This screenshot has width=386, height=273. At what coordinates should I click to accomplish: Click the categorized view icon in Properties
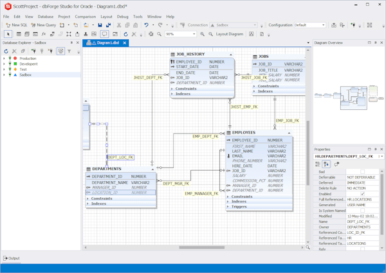(x=318, y=164)
